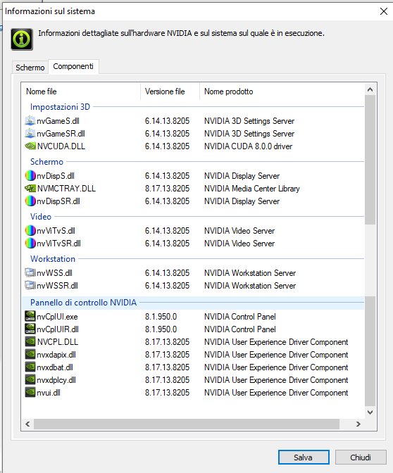
Task: Collapse the Video group header
Action: pos(41,217)
